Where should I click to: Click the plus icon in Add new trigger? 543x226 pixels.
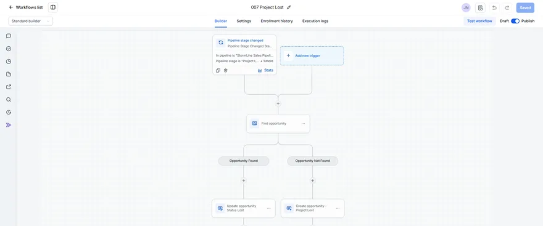tap(289, 55)
